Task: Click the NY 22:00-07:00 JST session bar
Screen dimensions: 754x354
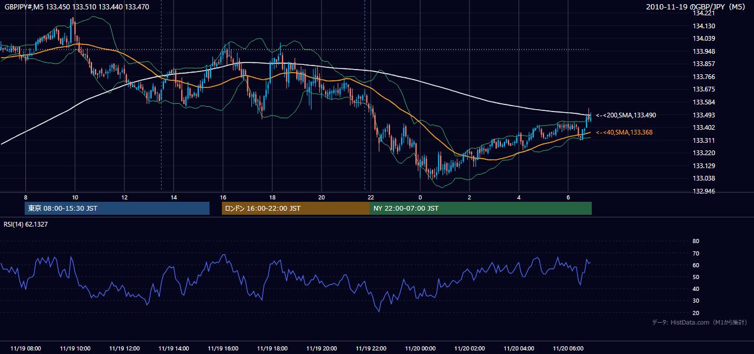Action: point(481,208)
